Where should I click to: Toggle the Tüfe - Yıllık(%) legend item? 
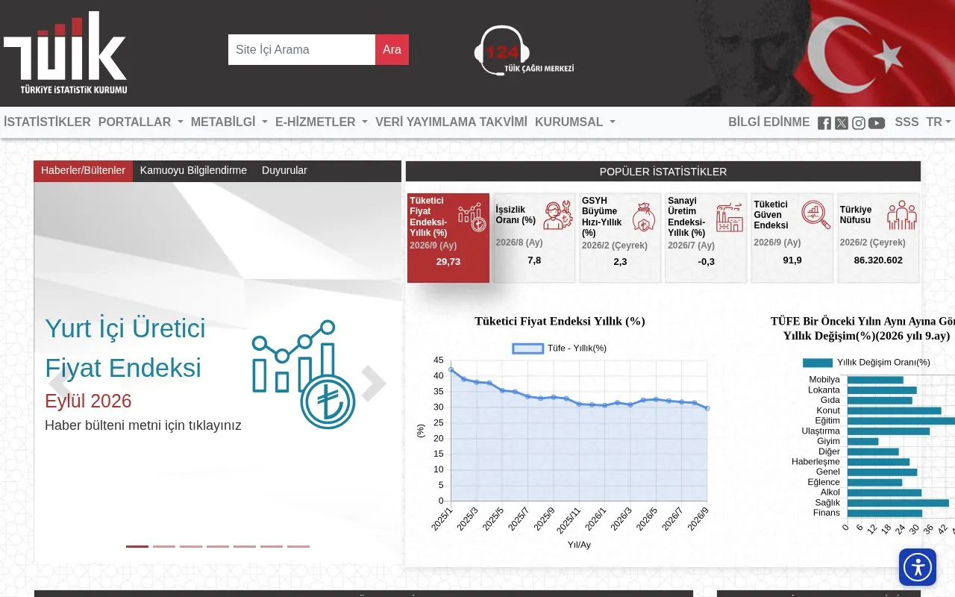pyautogui.click(x=560, y=348)
